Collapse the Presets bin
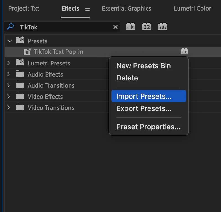221x212 pixels. 10,41
